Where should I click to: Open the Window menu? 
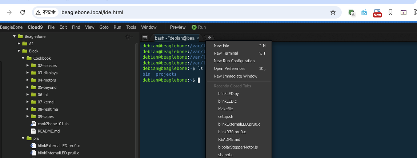point(149,27)
